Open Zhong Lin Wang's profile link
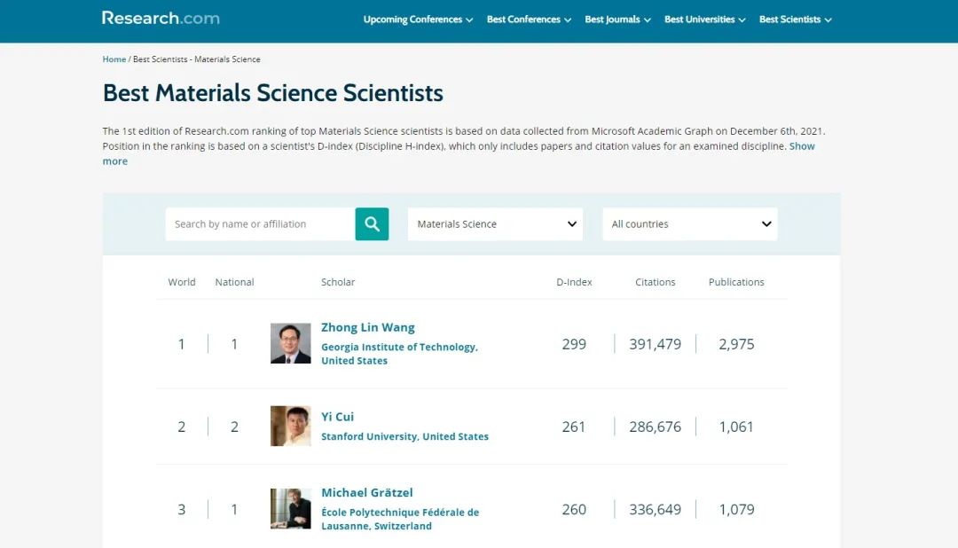This screenshot has height=548, width=958. [368, 327]
